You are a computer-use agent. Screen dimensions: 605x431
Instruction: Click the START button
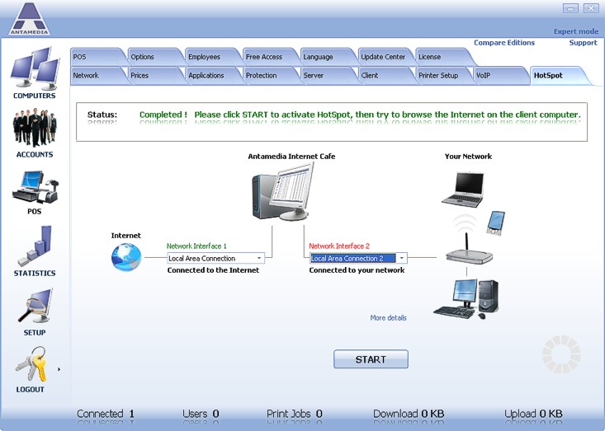click(x=371, y=359)
